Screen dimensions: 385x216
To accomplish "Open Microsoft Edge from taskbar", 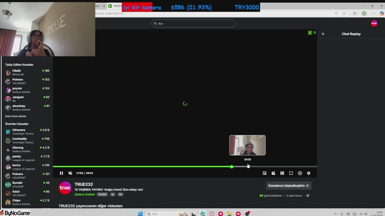I will (203, 214).
